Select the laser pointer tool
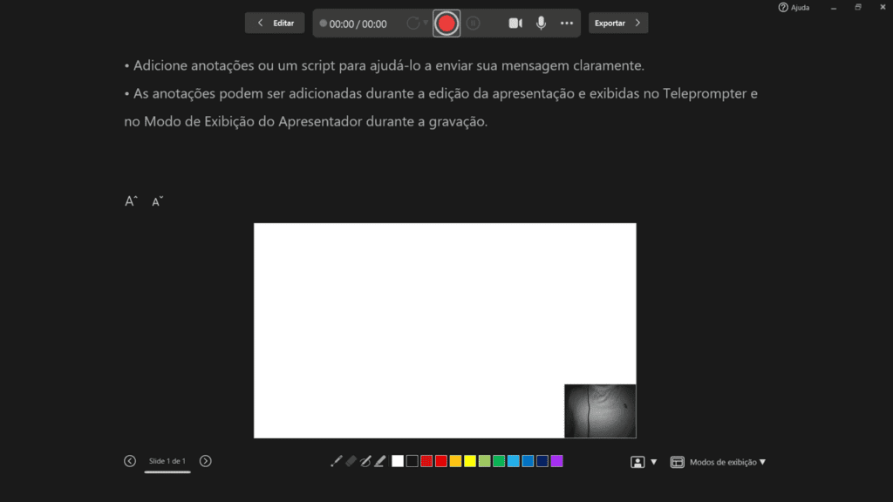 pos(336,461)
